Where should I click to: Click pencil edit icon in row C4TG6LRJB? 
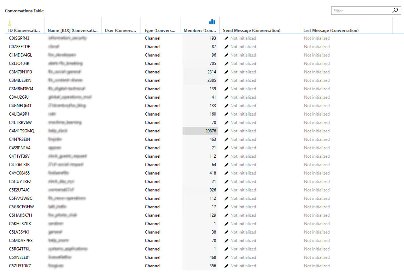click(x=226, y=164)
